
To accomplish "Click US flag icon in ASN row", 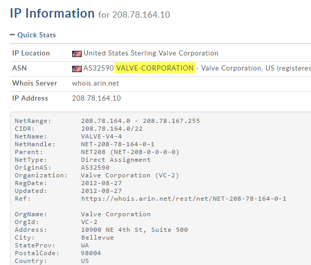I will 77,69.
